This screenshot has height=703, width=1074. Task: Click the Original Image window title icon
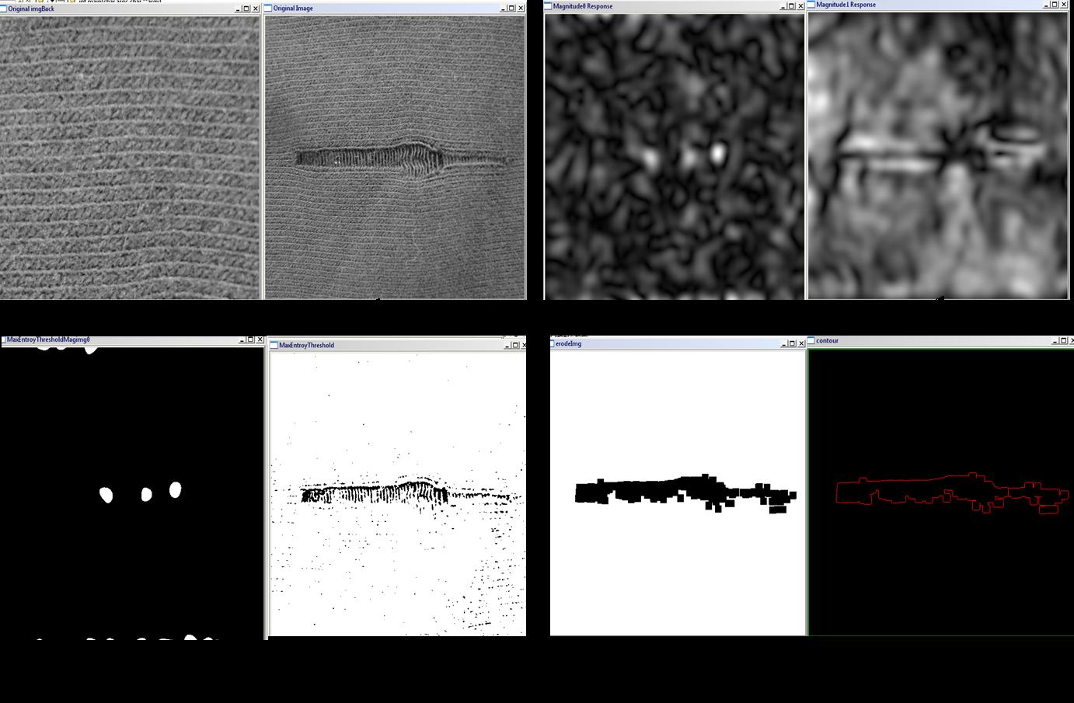(269, 9)
